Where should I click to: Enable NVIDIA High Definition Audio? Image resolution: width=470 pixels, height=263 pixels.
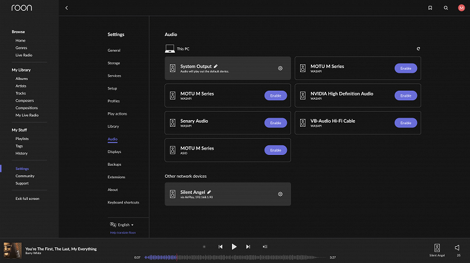[x=406, y=95]
